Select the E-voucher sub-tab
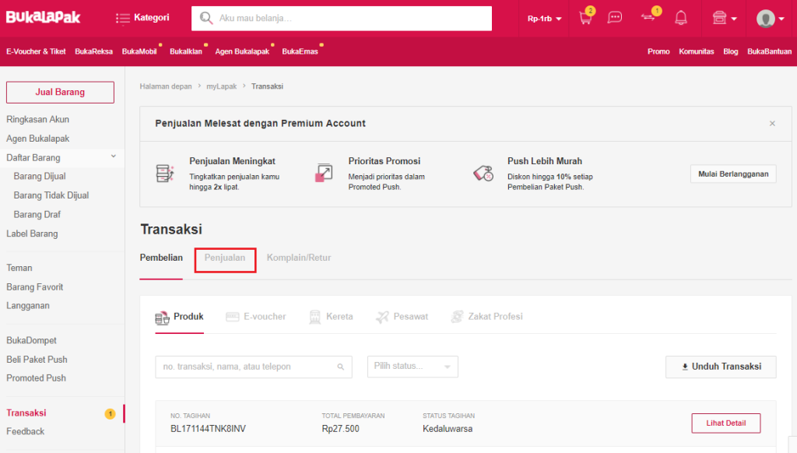The width and height of the screenshot is (797, 453). pyautogui.click(x=255, y=317)
